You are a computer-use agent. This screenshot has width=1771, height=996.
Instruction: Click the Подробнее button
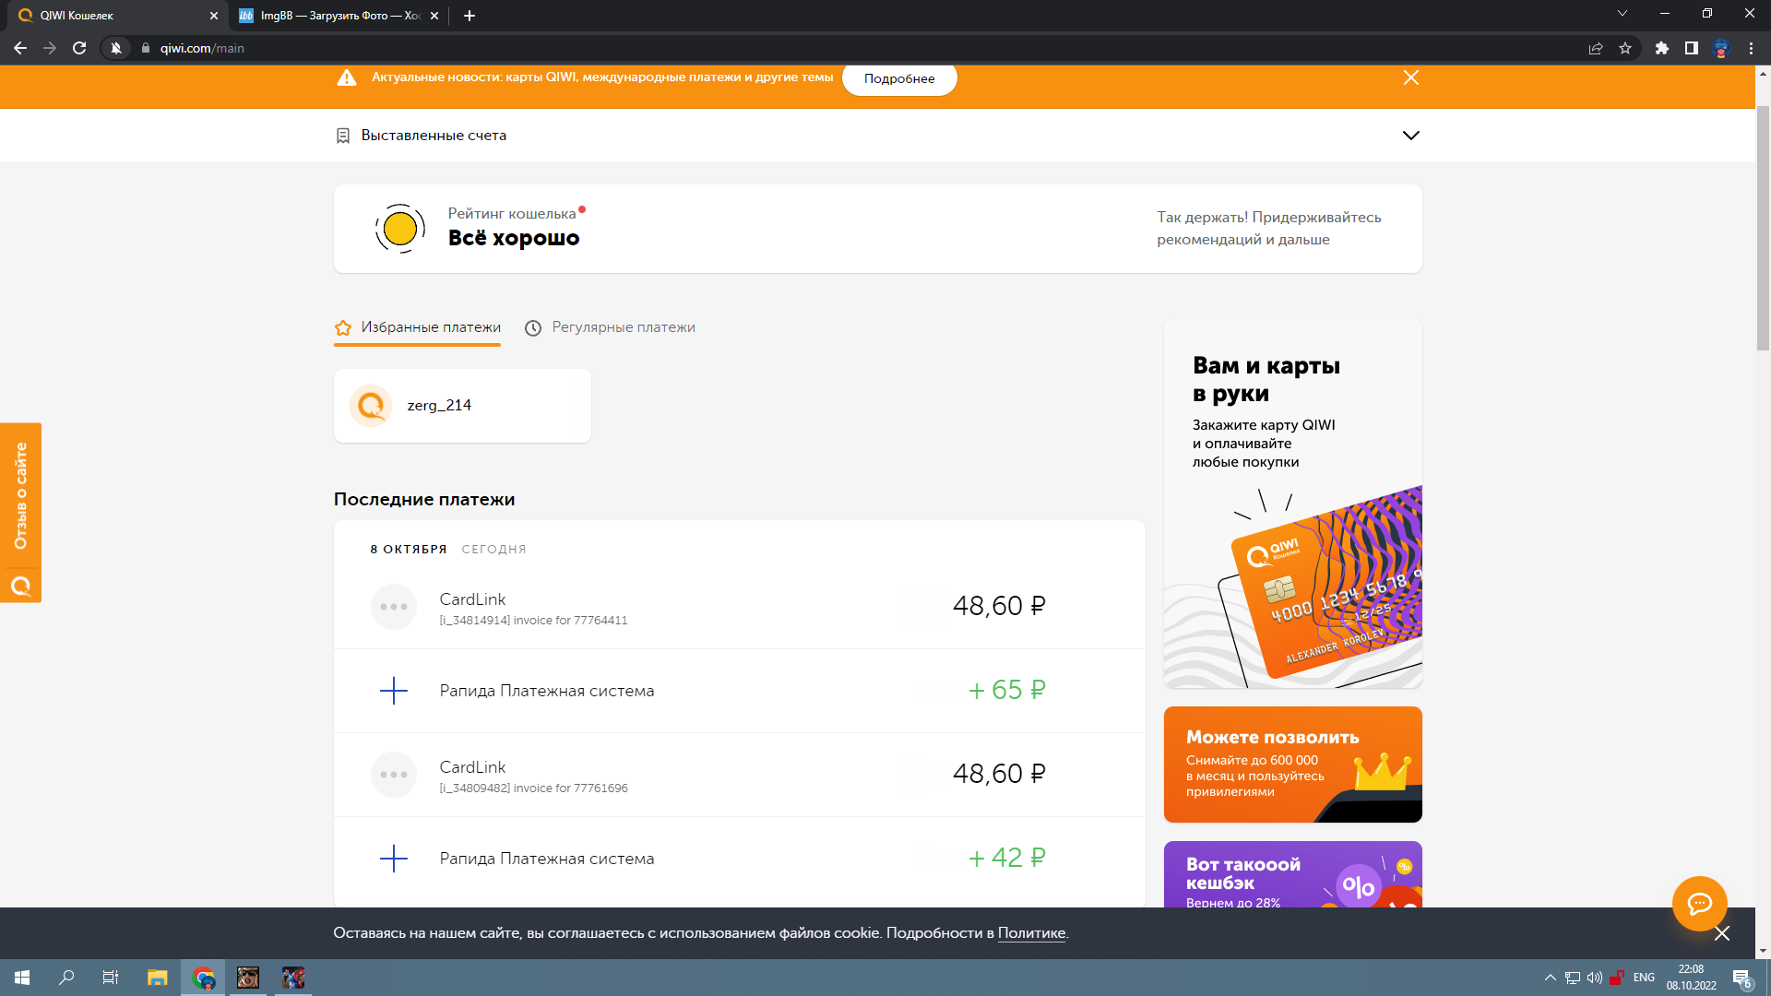898,78
